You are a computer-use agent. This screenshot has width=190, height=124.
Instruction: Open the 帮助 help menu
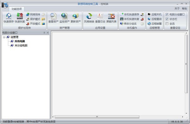click(184, 9)
